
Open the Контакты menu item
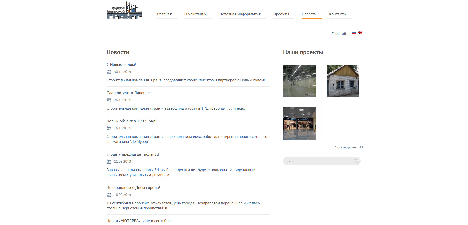[x=338, y=14]
